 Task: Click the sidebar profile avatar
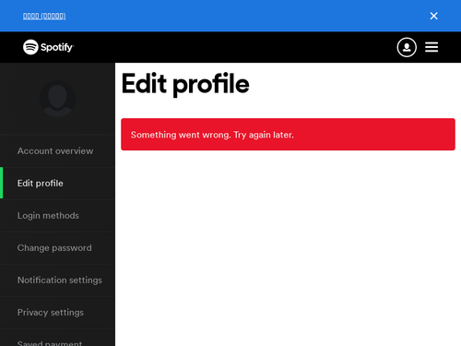(57, 99)
